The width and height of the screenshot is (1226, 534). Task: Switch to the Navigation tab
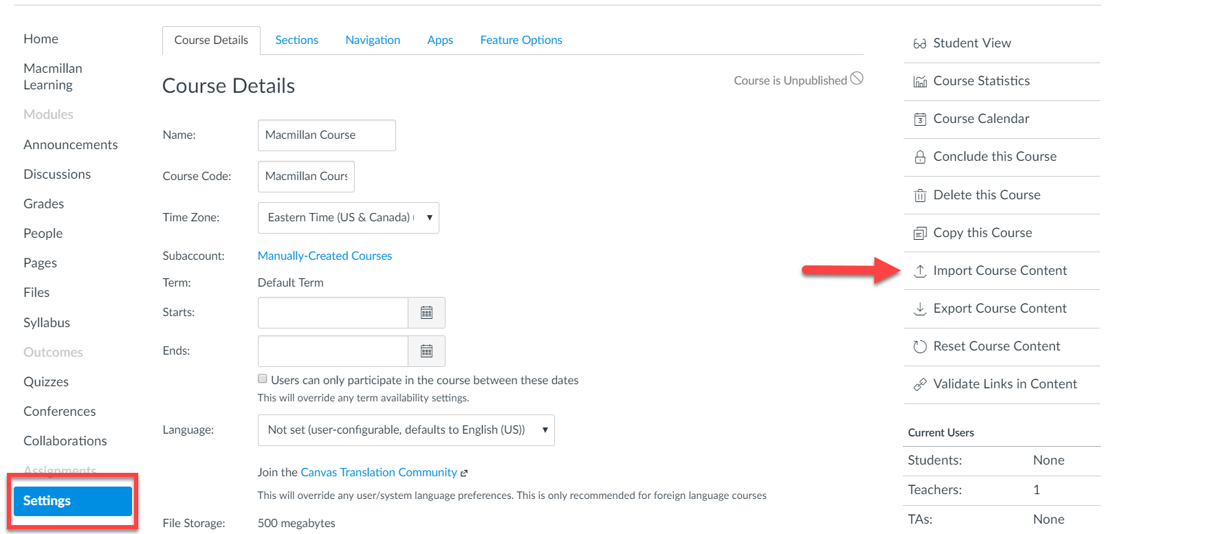pos(373,39)
